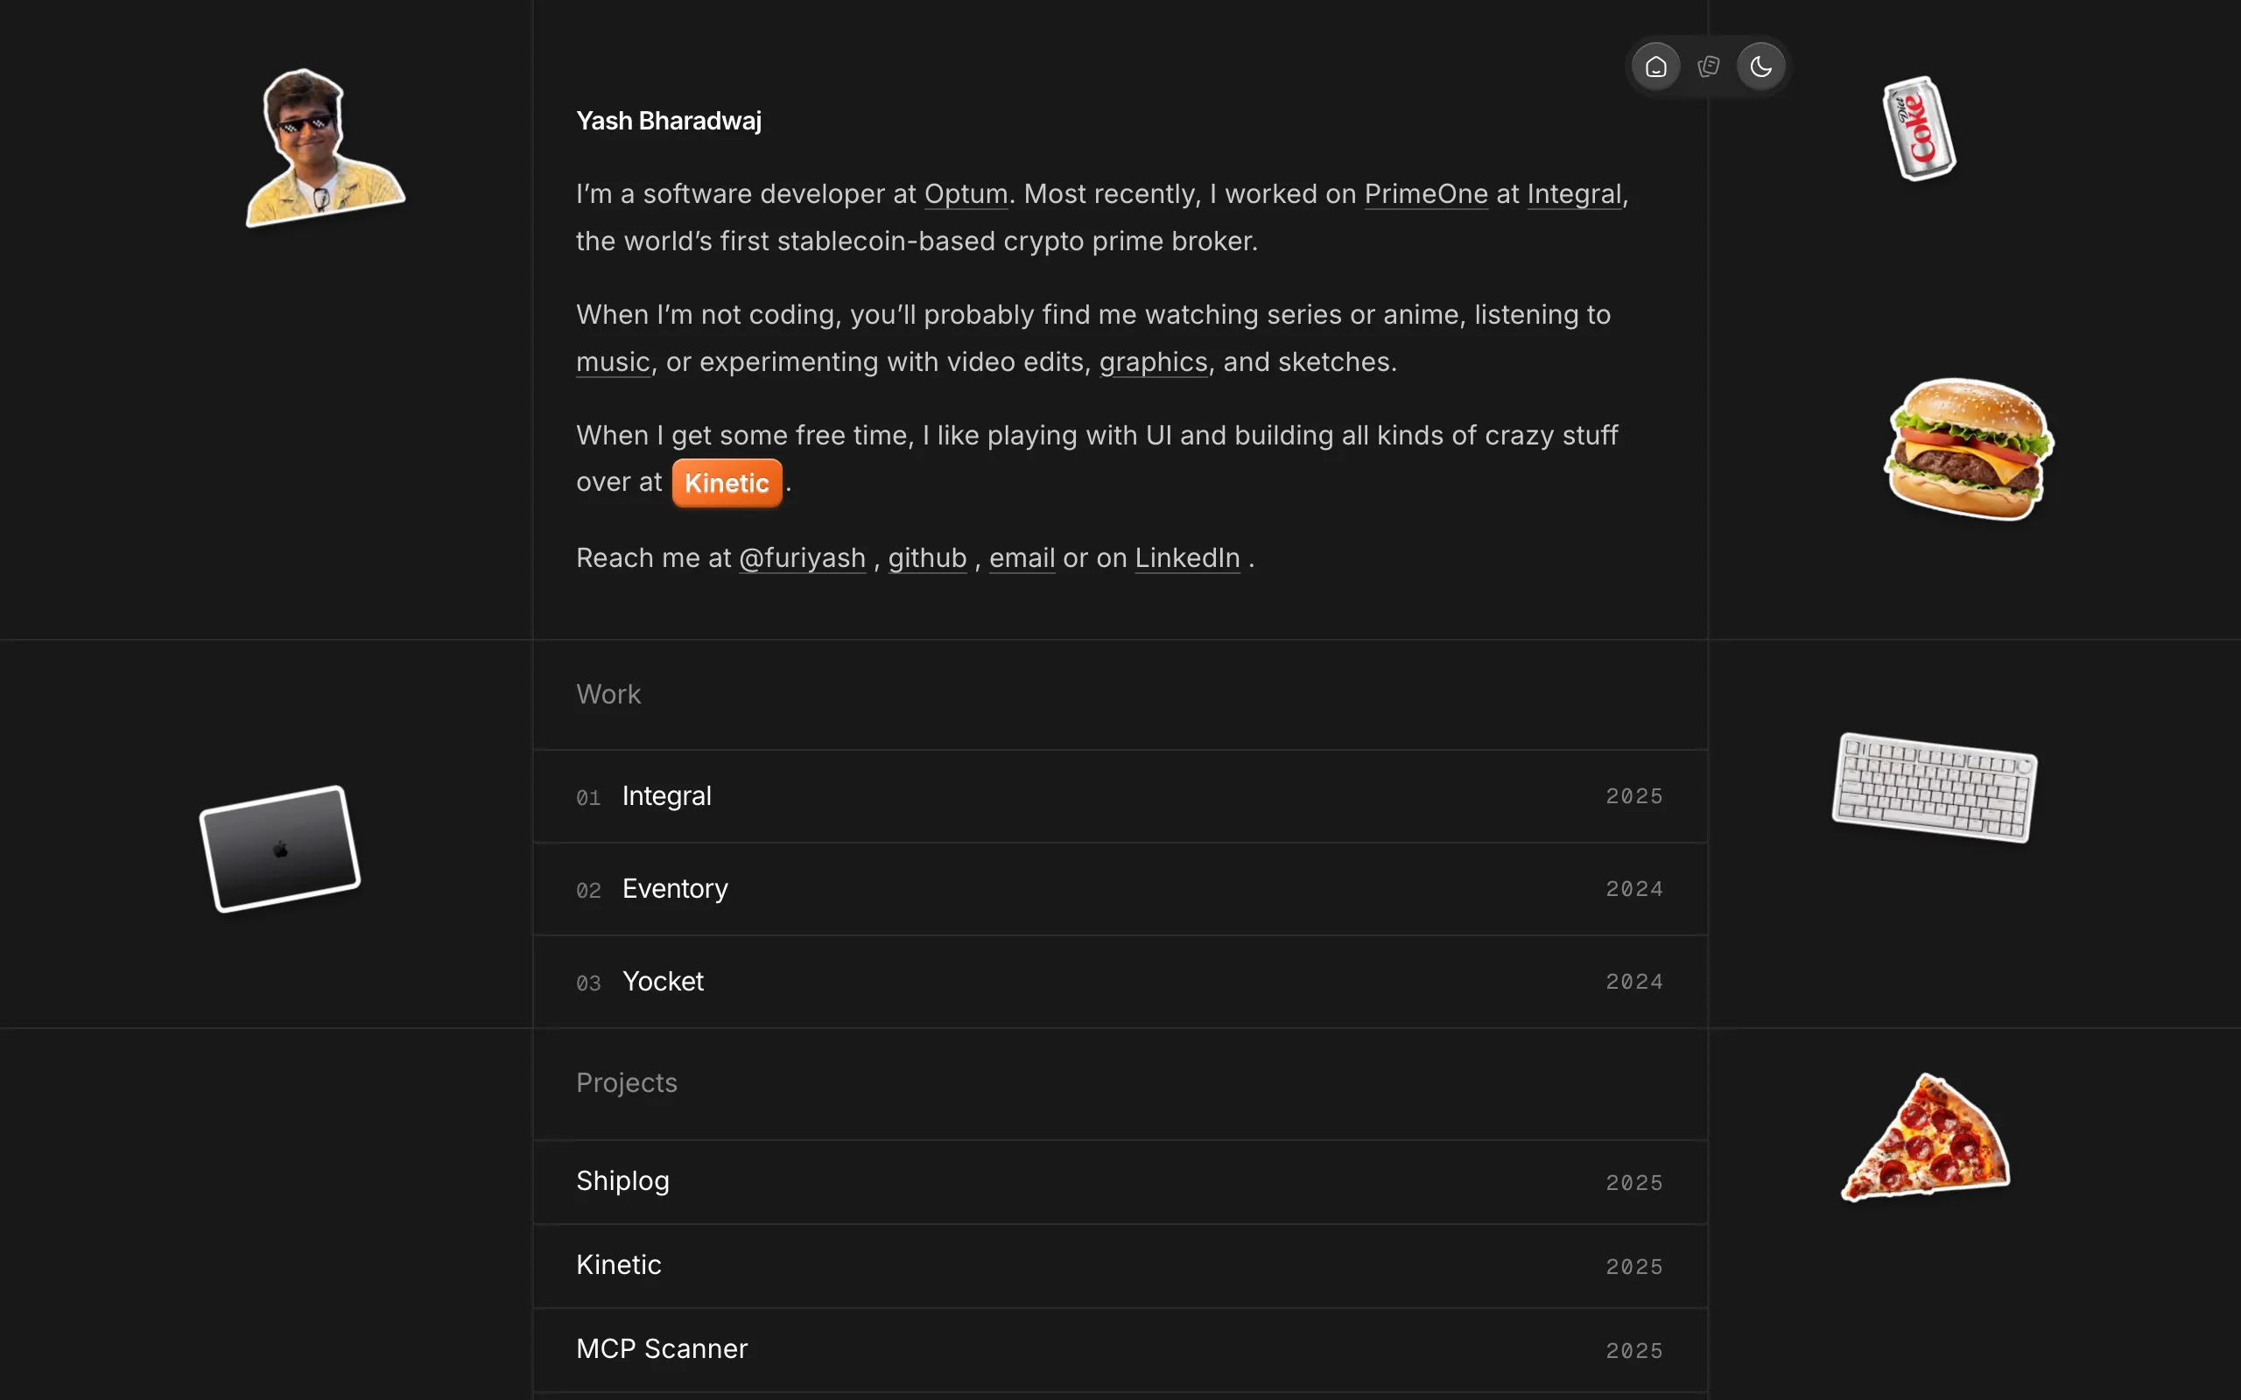The image size is (2241, 1400).
Task: Toggle dark mode with the moon icon
Action: [x=1760, y=66]
